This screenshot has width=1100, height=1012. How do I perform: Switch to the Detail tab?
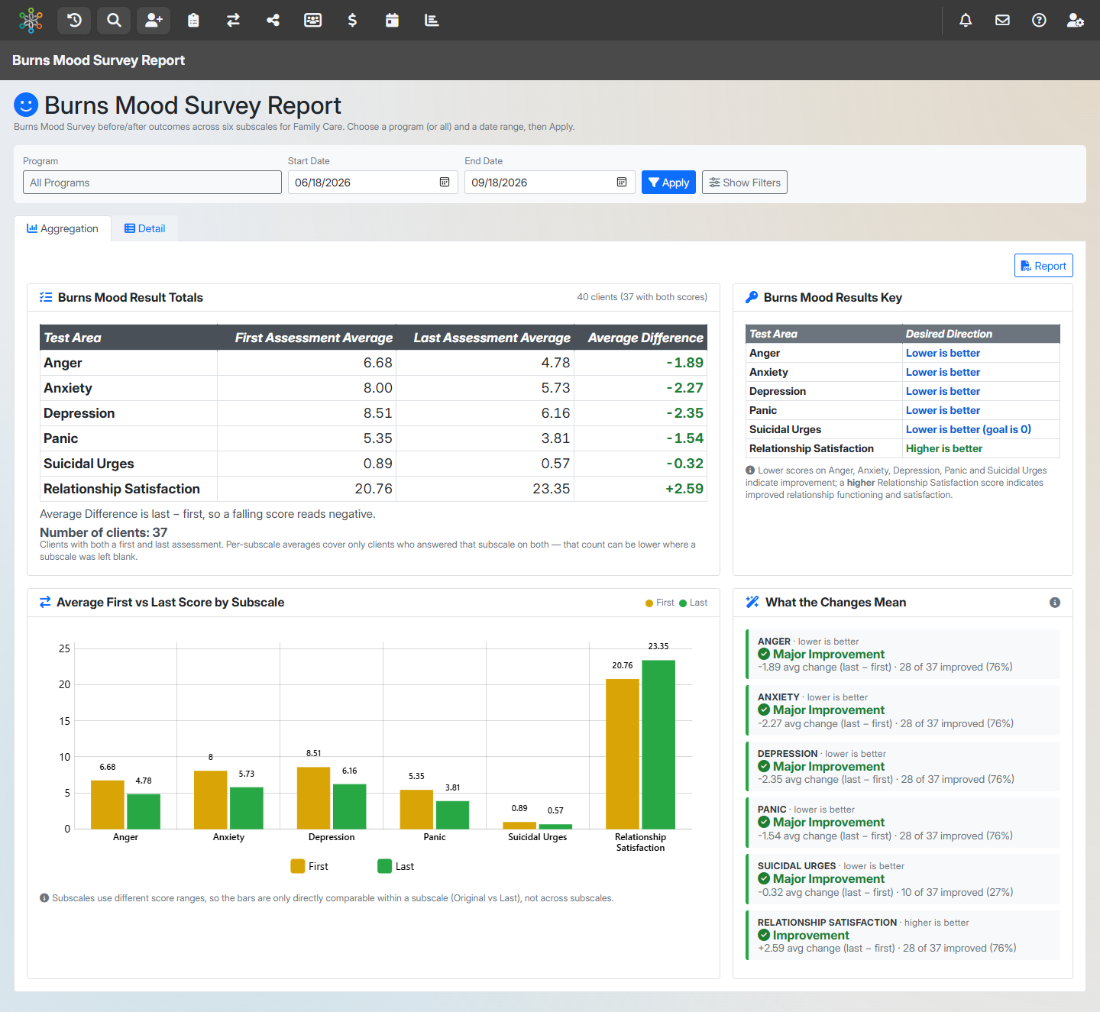click(145, 228)
